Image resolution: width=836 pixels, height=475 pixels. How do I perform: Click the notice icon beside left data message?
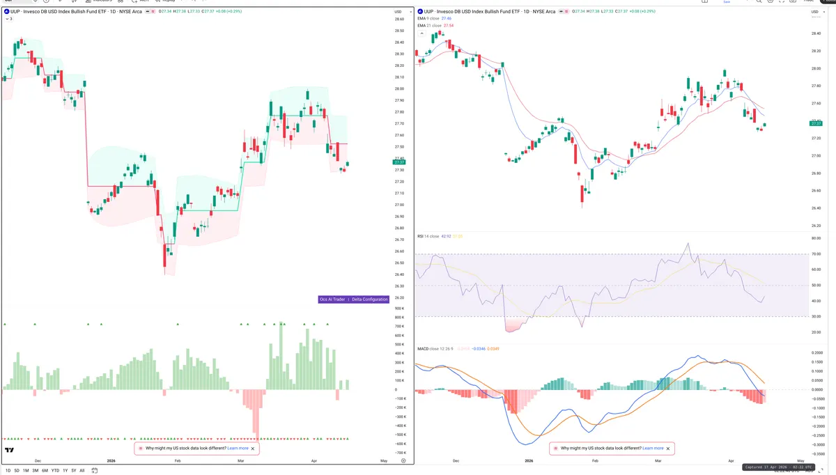pos(141,449)
